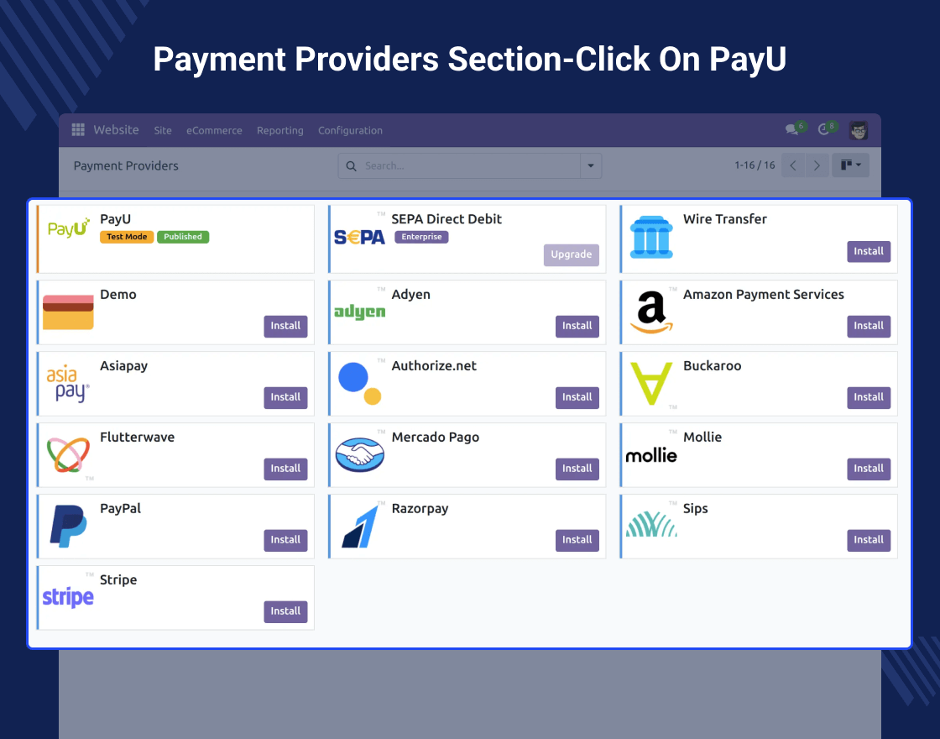The image size is (940, 739).
Task: Click the Buckaroo title text
Action: click(713, 366)
